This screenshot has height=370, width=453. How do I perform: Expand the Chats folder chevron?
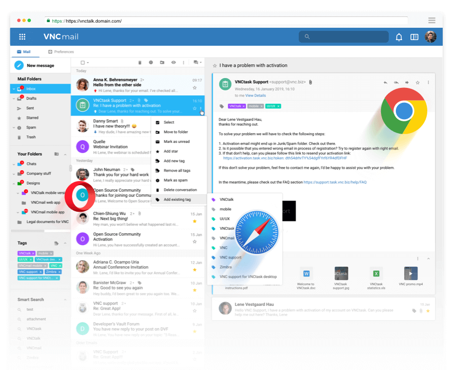pyautogui.click(x=13, y=164)
